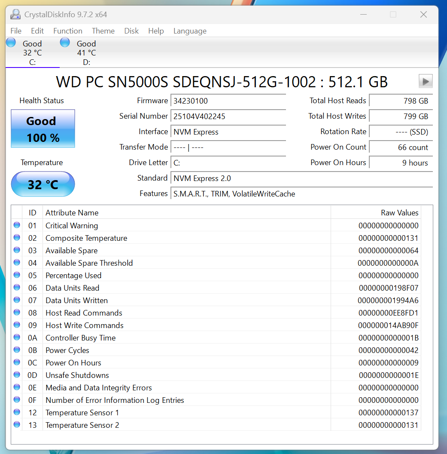This screenshot has width=447, height=454.
Task: Open the Edit menu
Action: click(37, 31)
